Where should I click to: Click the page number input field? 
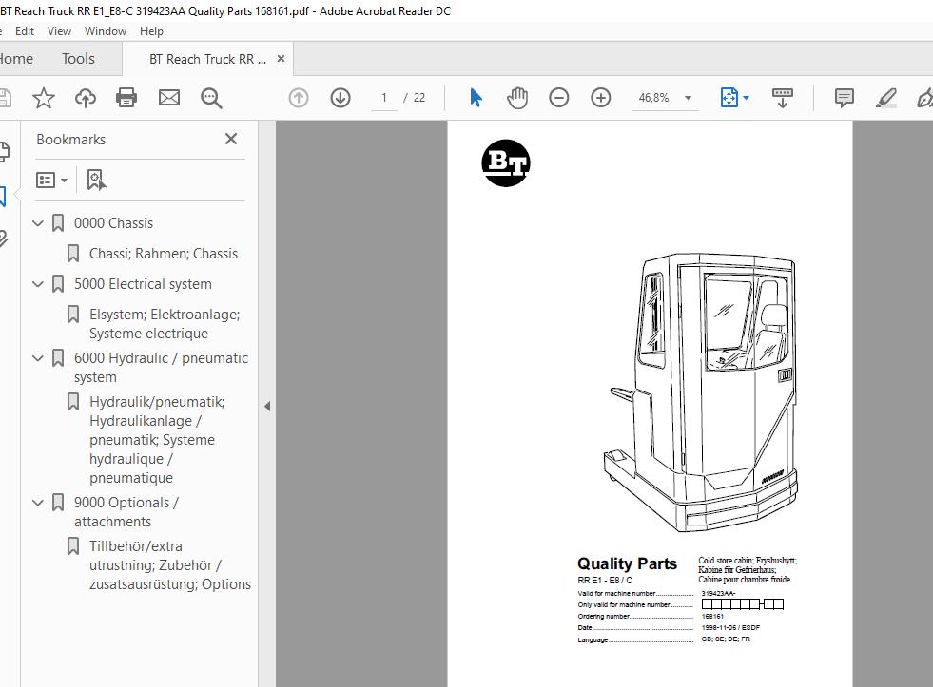coord(384,98)
